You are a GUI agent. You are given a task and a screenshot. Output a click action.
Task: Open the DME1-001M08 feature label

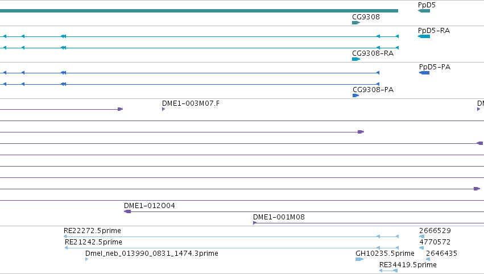[279, 217]
